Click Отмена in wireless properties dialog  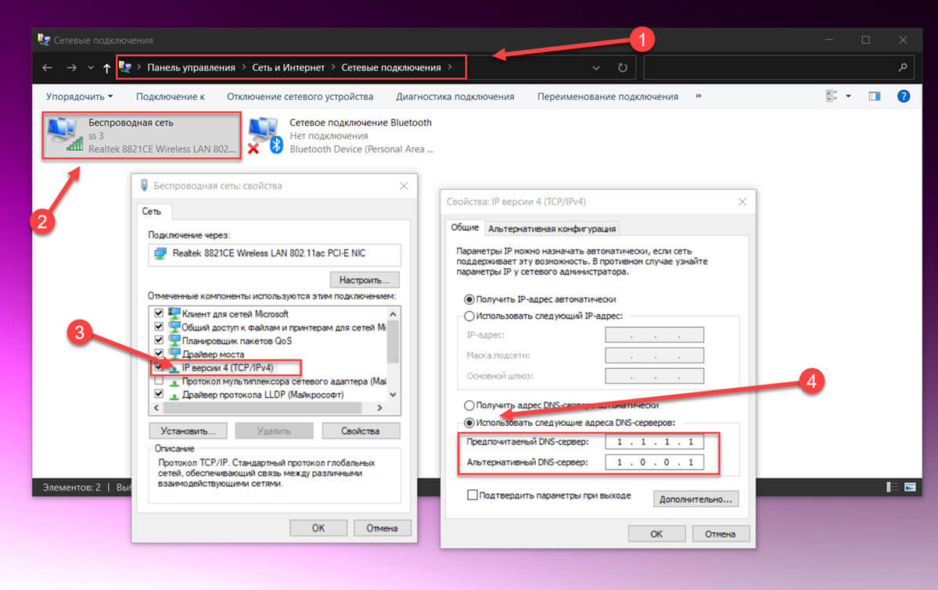(x=382, y=527)
